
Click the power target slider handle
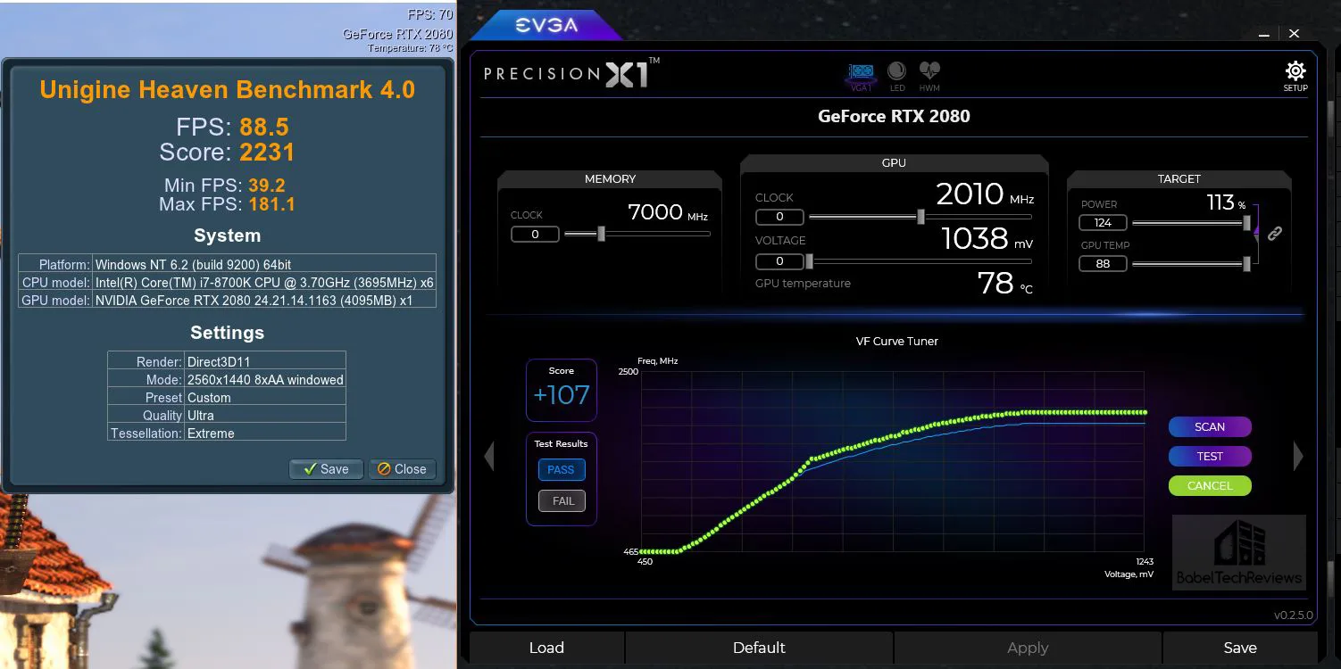1246,223
